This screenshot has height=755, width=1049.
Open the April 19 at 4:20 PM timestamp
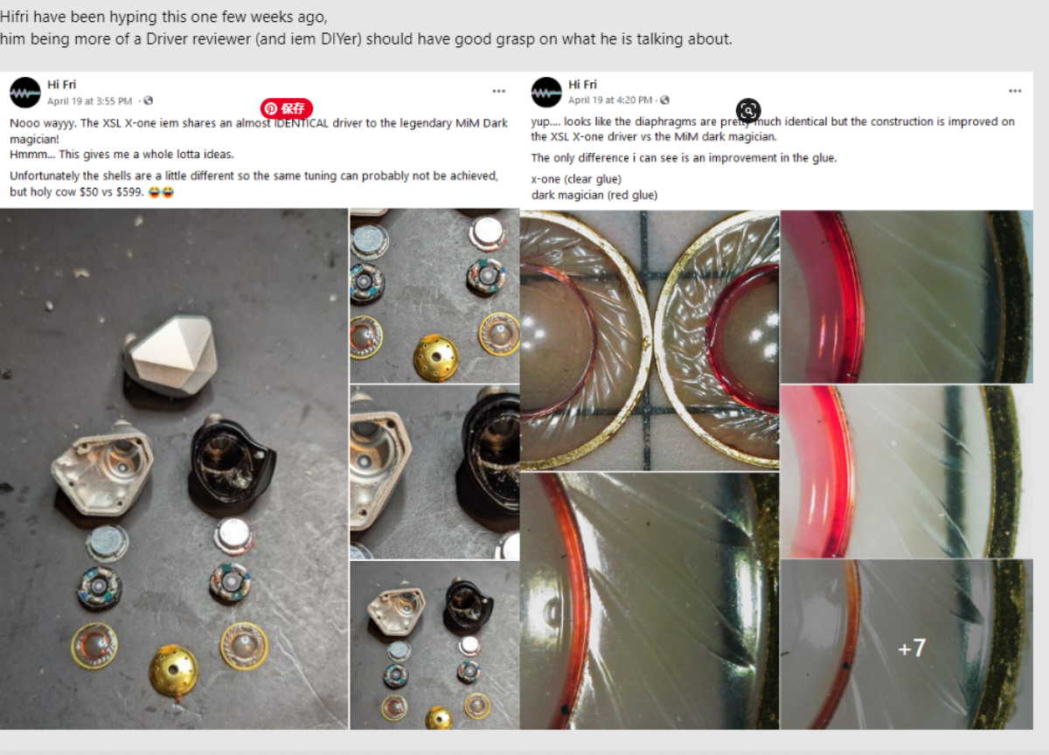pos(610,100)
